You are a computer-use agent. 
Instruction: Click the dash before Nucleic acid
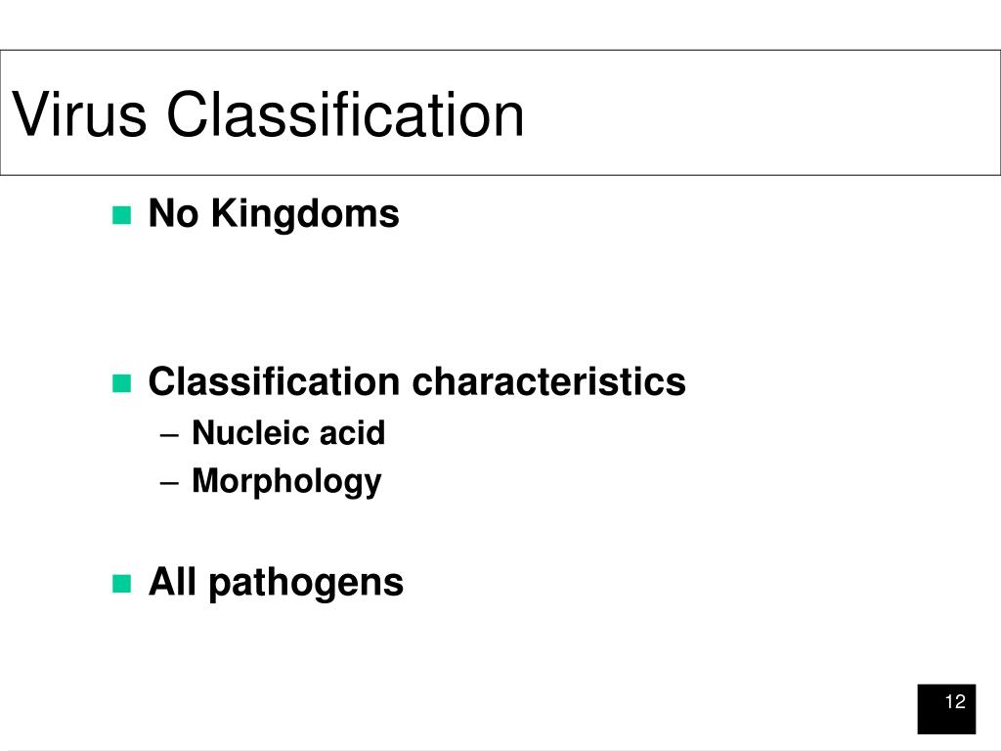point(169,435)
